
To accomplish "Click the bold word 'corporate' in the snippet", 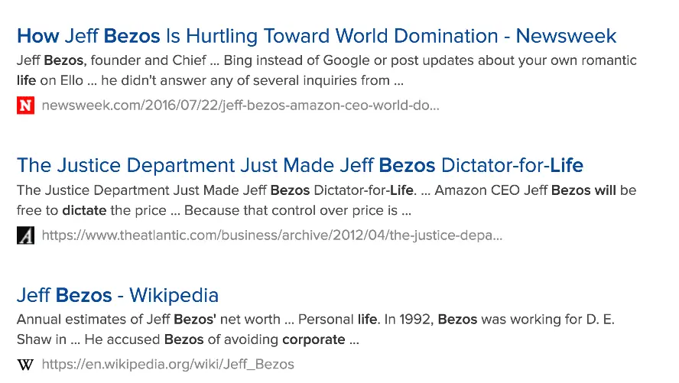I will coord(314,339).
